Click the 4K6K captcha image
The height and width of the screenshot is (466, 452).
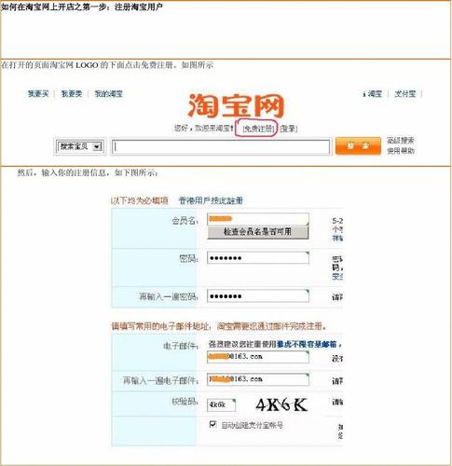(281, 404)
